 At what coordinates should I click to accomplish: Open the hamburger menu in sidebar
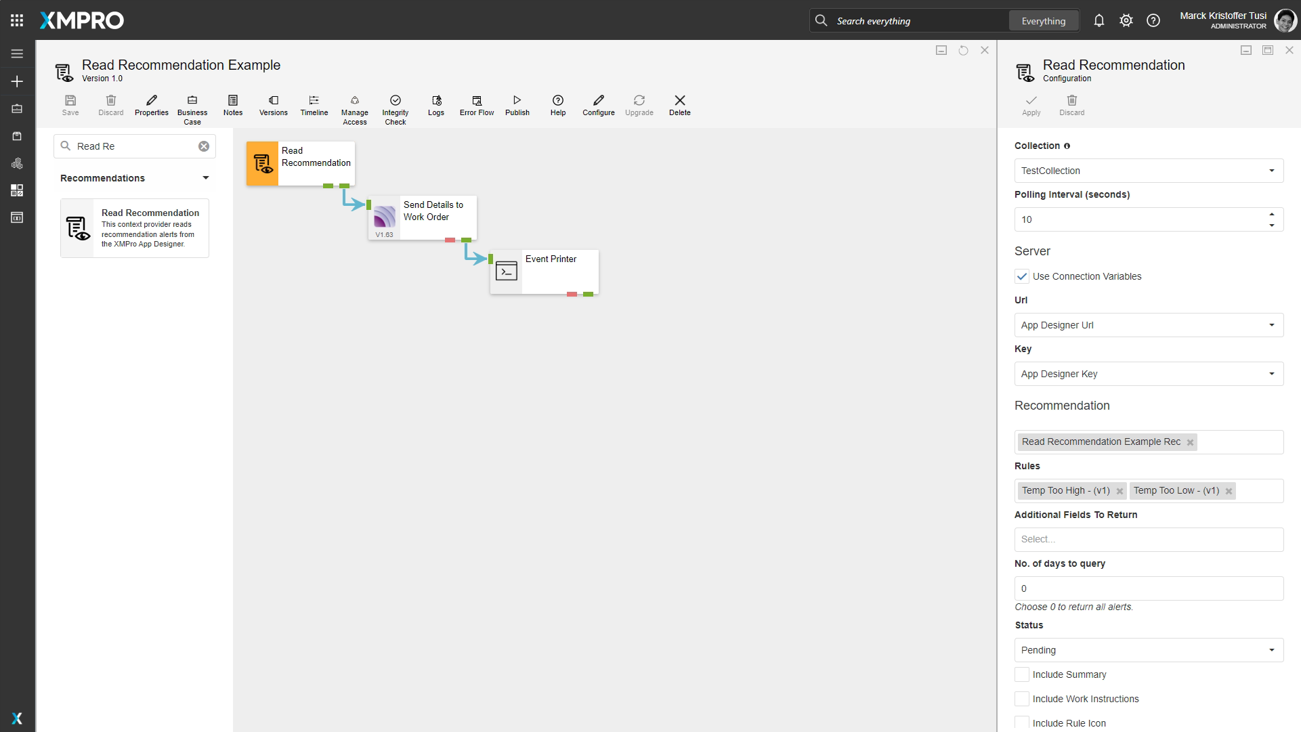coord(17,53)
